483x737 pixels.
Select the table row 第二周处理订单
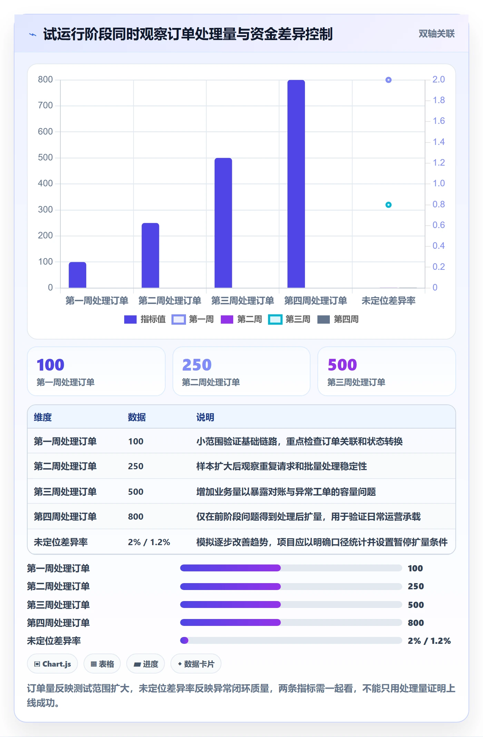coord(241,466)
